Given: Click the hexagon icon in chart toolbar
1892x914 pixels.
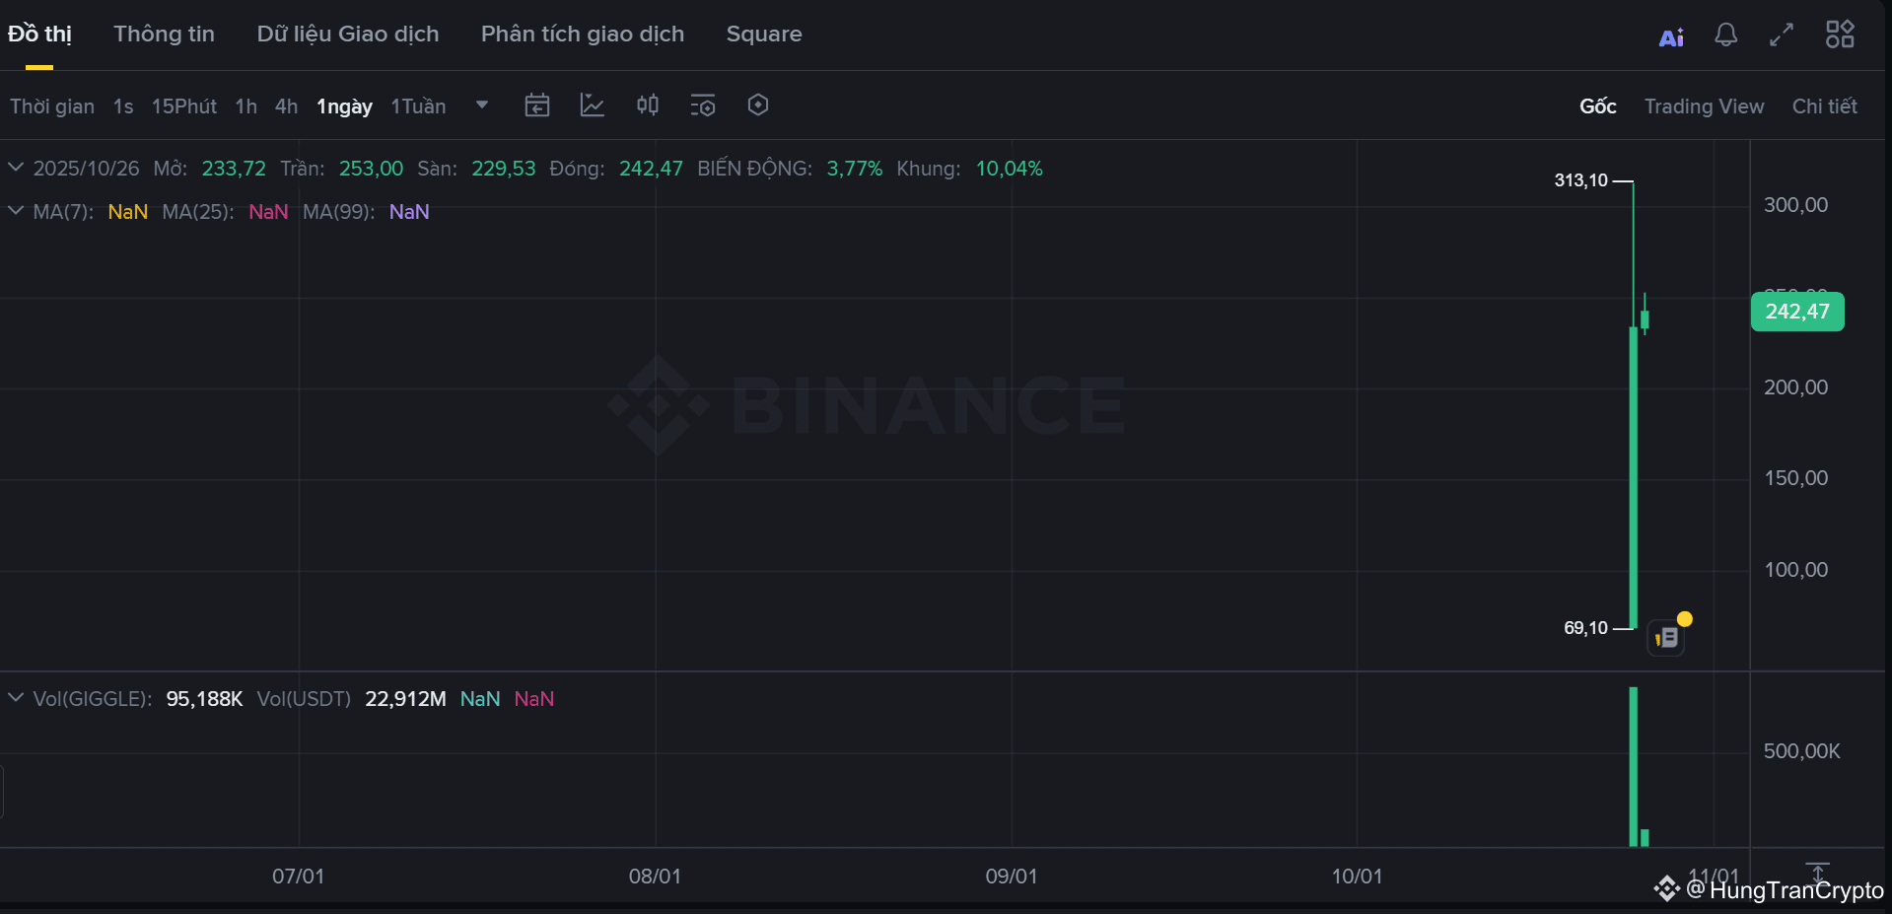Looking at the screenshot, I should [758, 105].
